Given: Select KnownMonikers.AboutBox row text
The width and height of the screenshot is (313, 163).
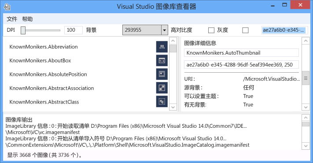Looking at the screenshot, I should coord(40,60).
